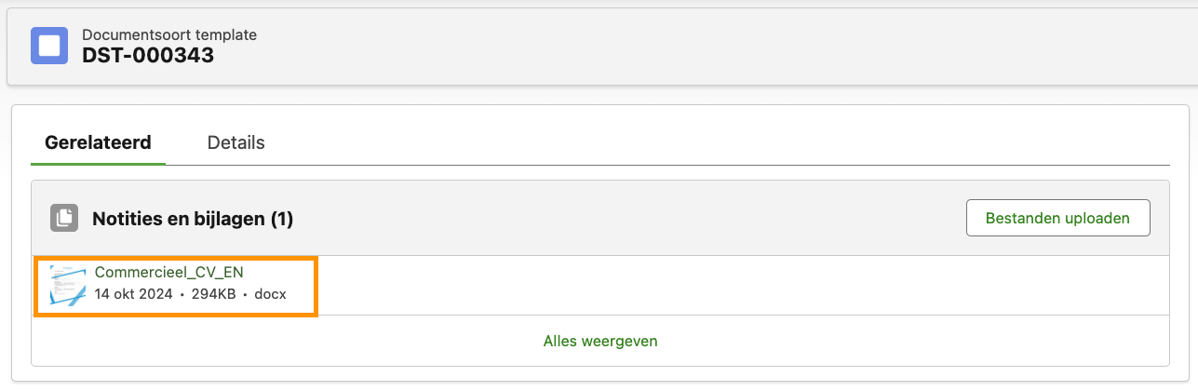This screenshot has height=390, width=1198.
Task: Open the Details tab
Action: pos(236,142)
